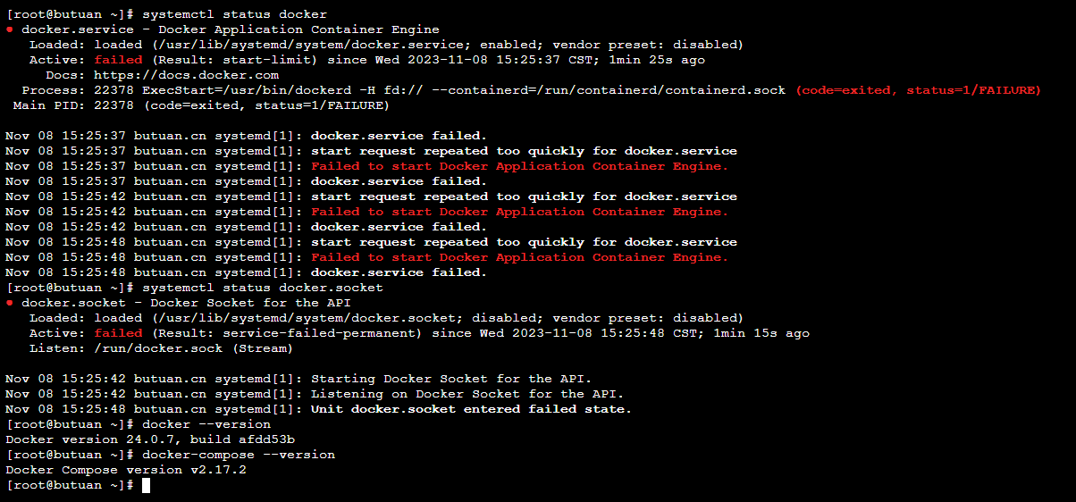This screenshot has height=502, width=1076.
Task: Click the 'systemctl status docker.socket' command text
Action: pos(263,288)
